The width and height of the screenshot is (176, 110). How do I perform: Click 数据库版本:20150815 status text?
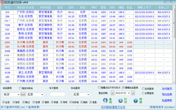point(162,107)
